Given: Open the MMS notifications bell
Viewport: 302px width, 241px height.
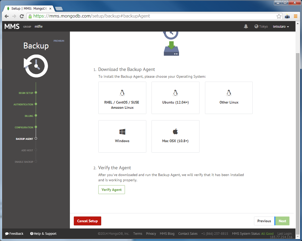Looking at the screenshot, I should pyautogui.click(x=245, y=26).
